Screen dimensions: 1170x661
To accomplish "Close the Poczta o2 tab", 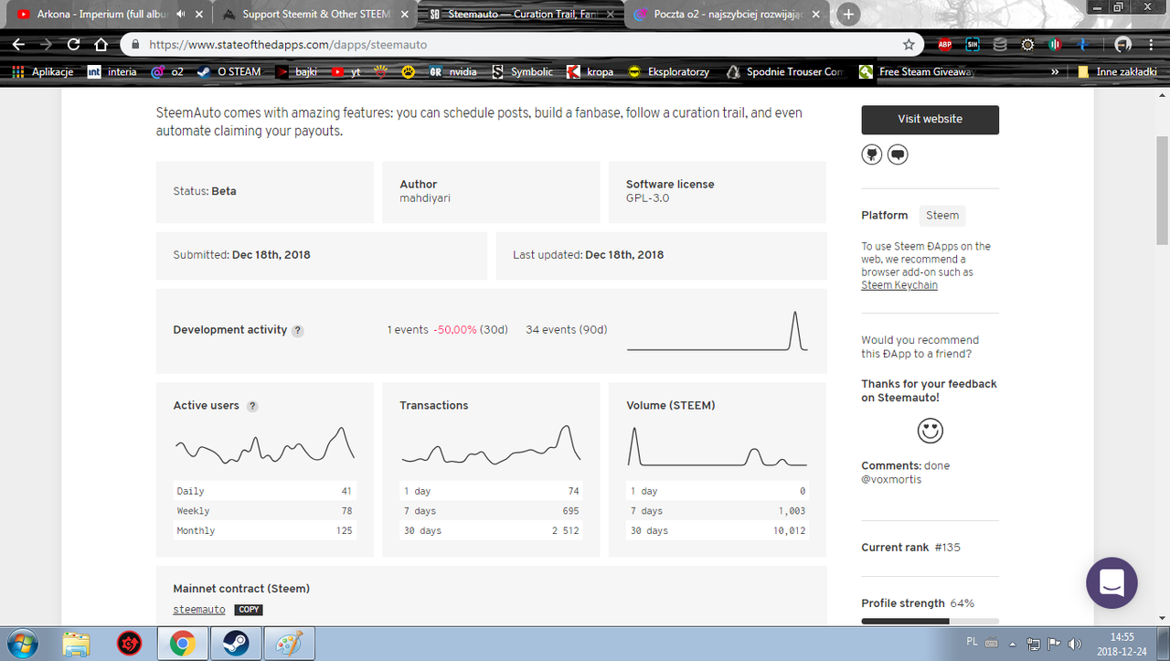I will 817,14.
